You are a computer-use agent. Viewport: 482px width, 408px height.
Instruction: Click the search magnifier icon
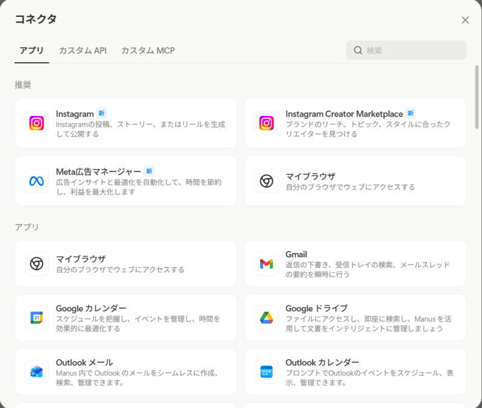[x=358, y=51]
